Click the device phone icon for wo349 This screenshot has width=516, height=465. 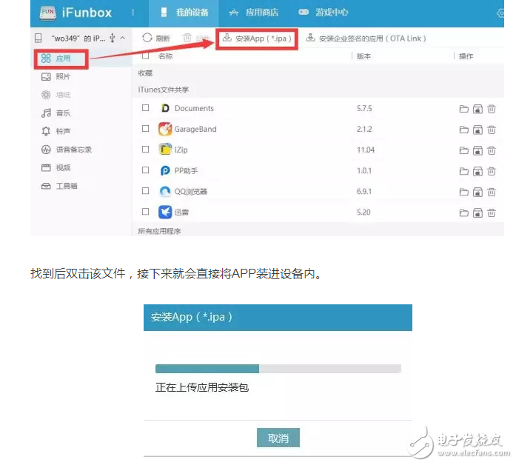(x=38, y=39)
